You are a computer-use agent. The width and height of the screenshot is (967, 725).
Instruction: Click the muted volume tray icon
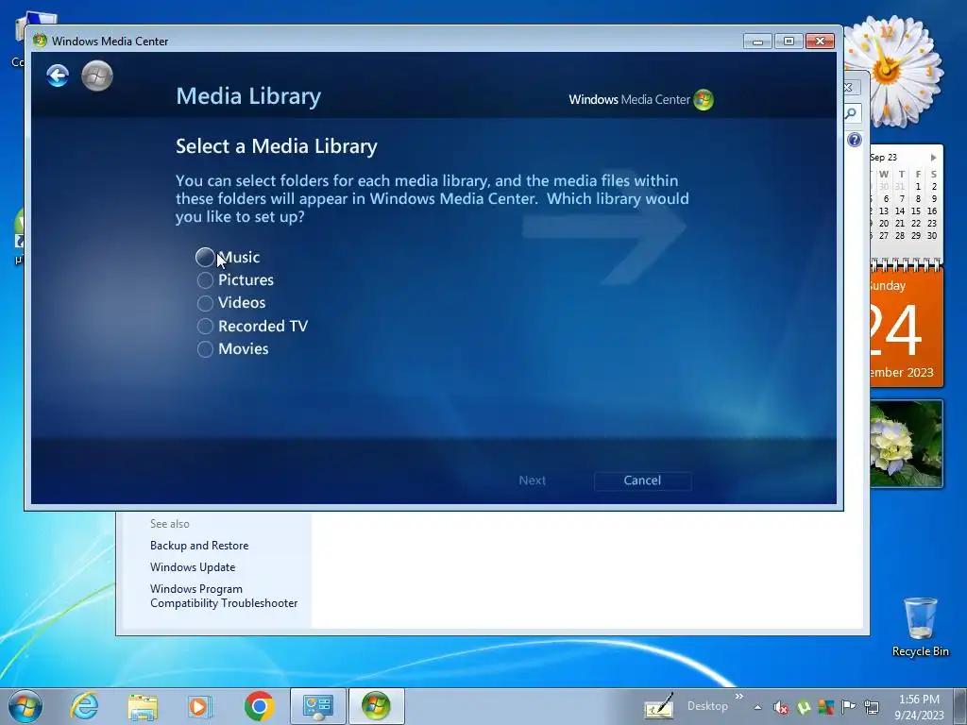click(x=781, y=708)
